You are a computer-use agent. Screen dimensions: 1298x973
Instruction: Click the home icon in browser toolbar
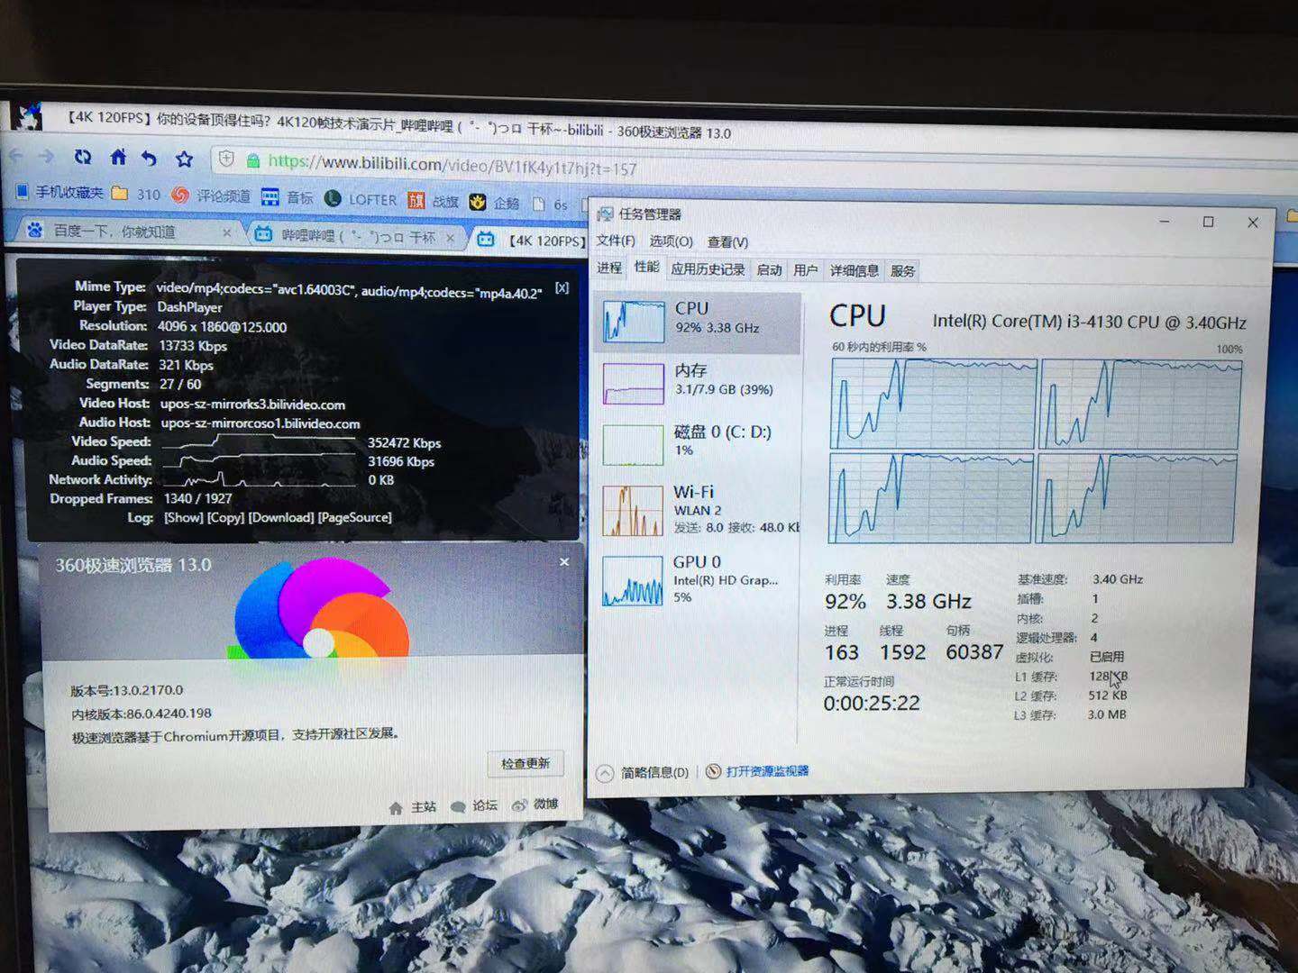118,158
